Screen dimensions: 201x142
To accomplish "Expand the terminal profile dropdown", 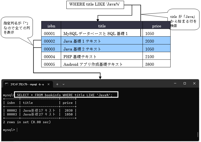I will click(x=63, y=84).
